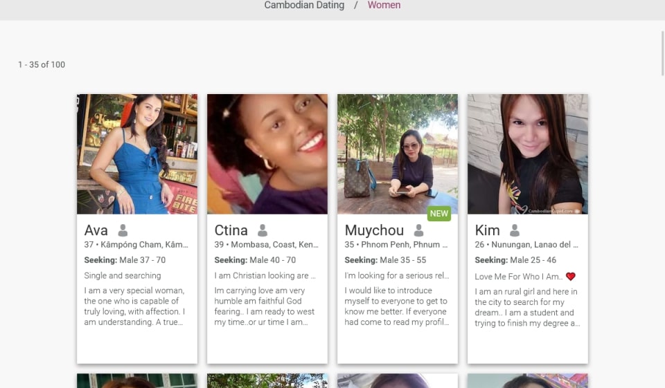This screenshot has height=388, width=665.
Task: View Kim's profile photo
Action: point(528,154)
